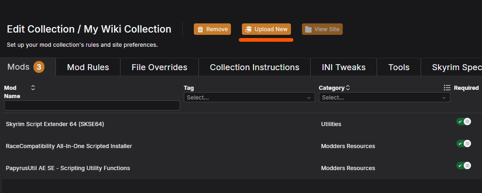Click the trash icon on Remove button
This screenshot has height=193, width=482.
tap(200, 29)
